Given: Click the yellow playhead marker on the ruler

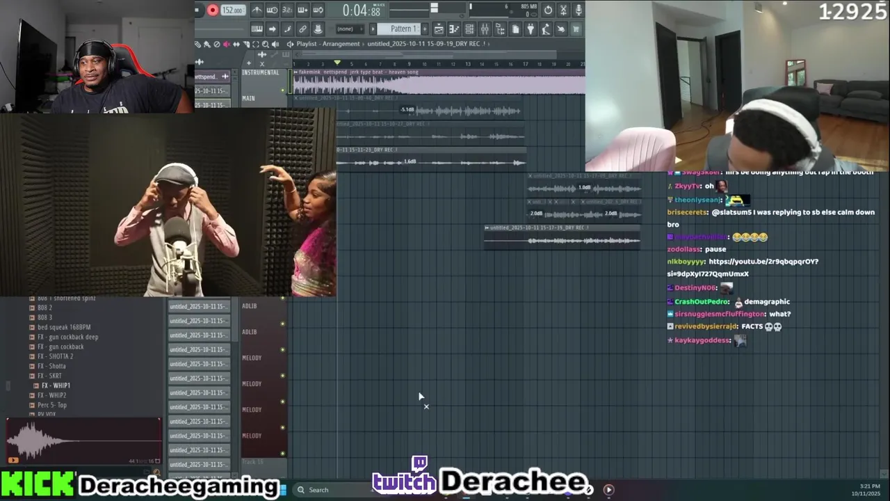Looking at the screenshot, I should coord(337,63).
